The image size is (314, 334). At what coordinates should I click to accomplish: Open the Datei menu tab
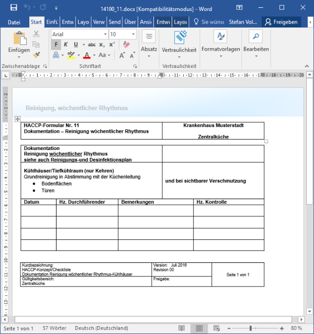14,22
